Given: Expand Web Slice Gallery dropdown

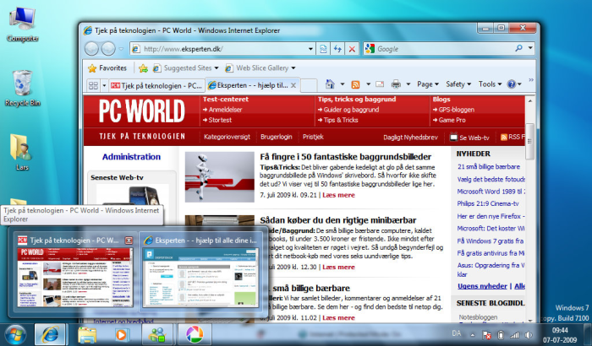Looking at the screenshot, I should [x=293, y=68].
